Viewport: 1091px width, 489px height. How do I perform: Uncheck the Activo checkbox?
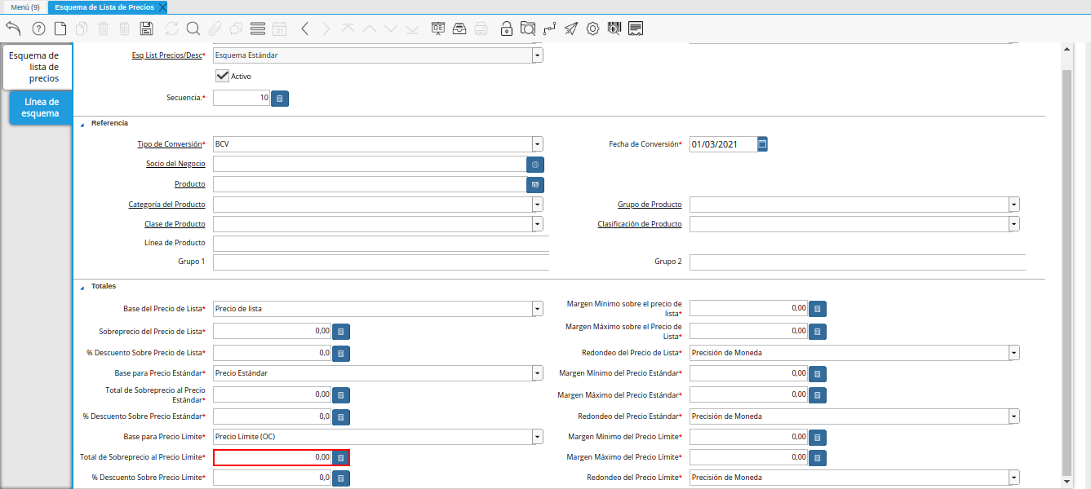coord(222,76)
